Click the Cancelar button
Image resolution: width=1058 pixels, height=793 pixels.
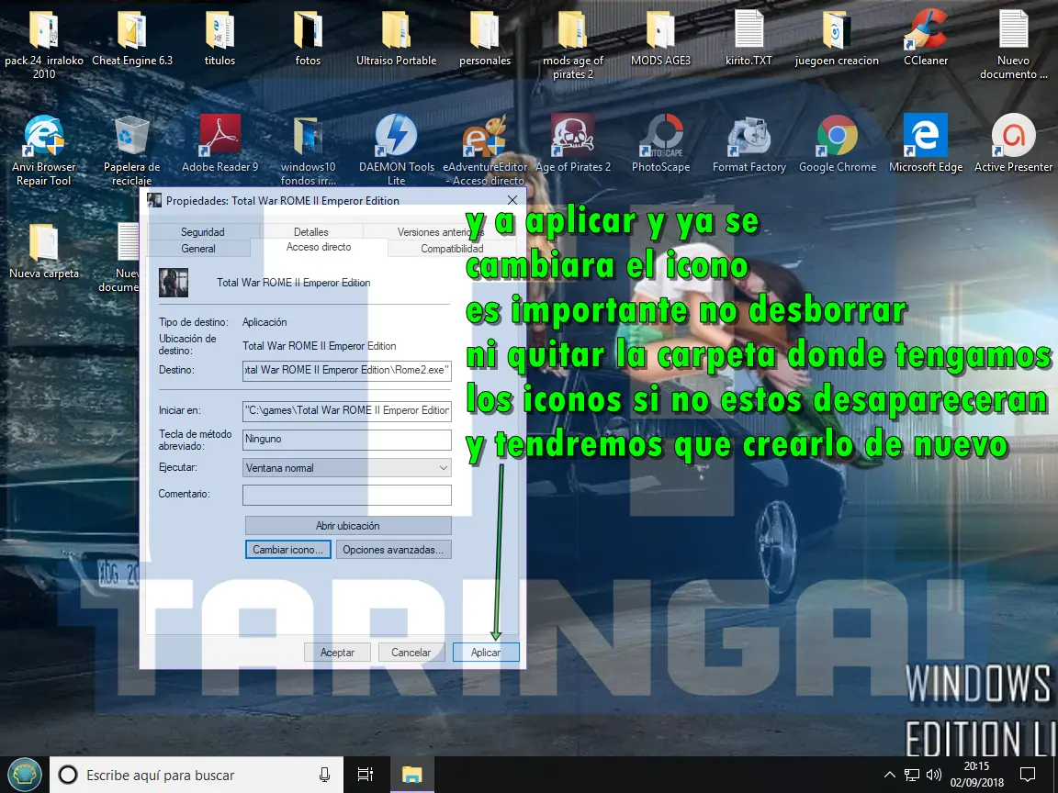click(x=411, y=652)
